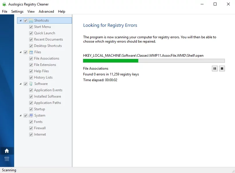Select the Firewall label
Image resolution: width=235 pixels, height=173 pixels.
pos(40,128)
